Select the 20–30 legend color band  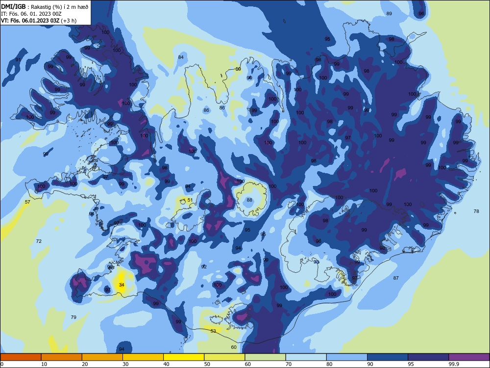click(102, 357)
